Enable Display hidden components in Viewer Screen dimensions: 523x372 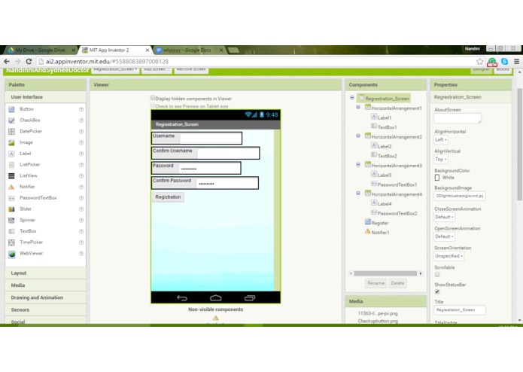coord(153,98)
